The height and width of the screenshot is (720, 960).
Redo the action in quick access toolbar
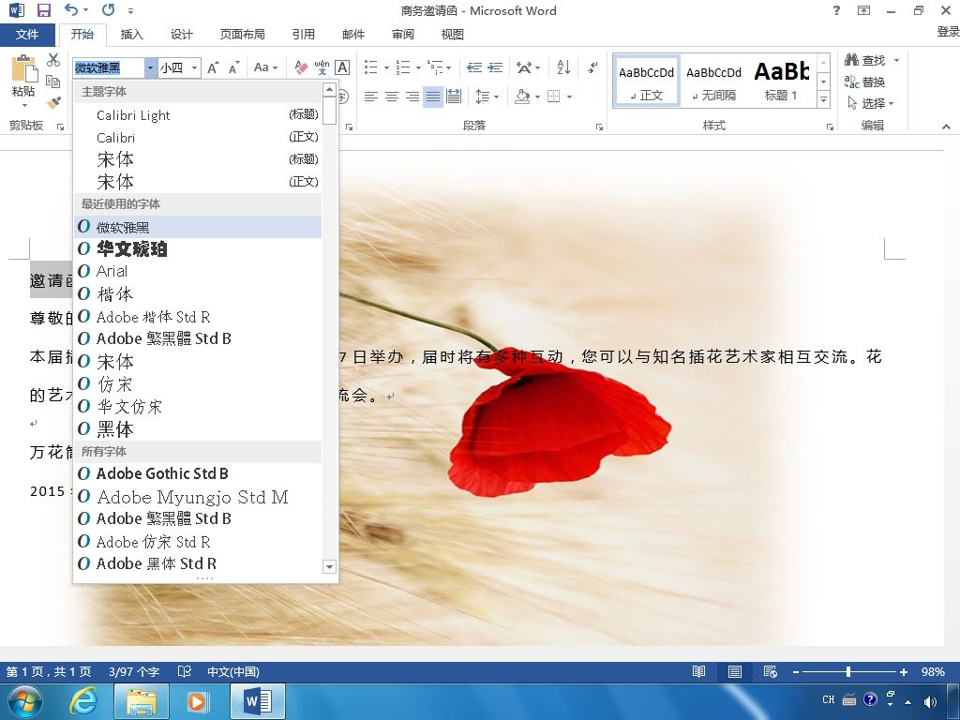click(109, 9)
